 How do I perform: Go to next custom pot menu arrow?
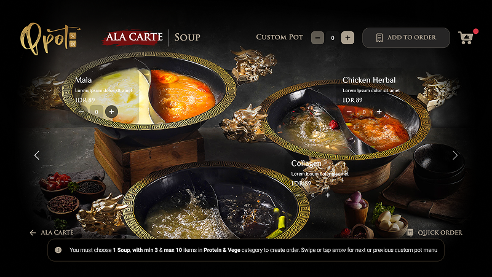pyautogui.click(x=455, y=155)
